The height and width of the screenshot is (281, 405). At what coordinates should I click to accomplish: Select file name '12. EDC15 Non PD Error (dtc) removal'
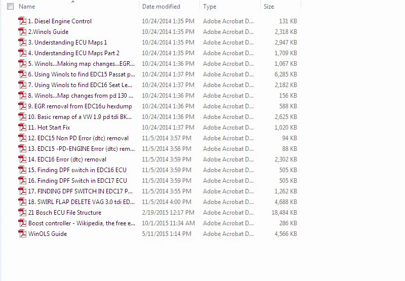78,138
